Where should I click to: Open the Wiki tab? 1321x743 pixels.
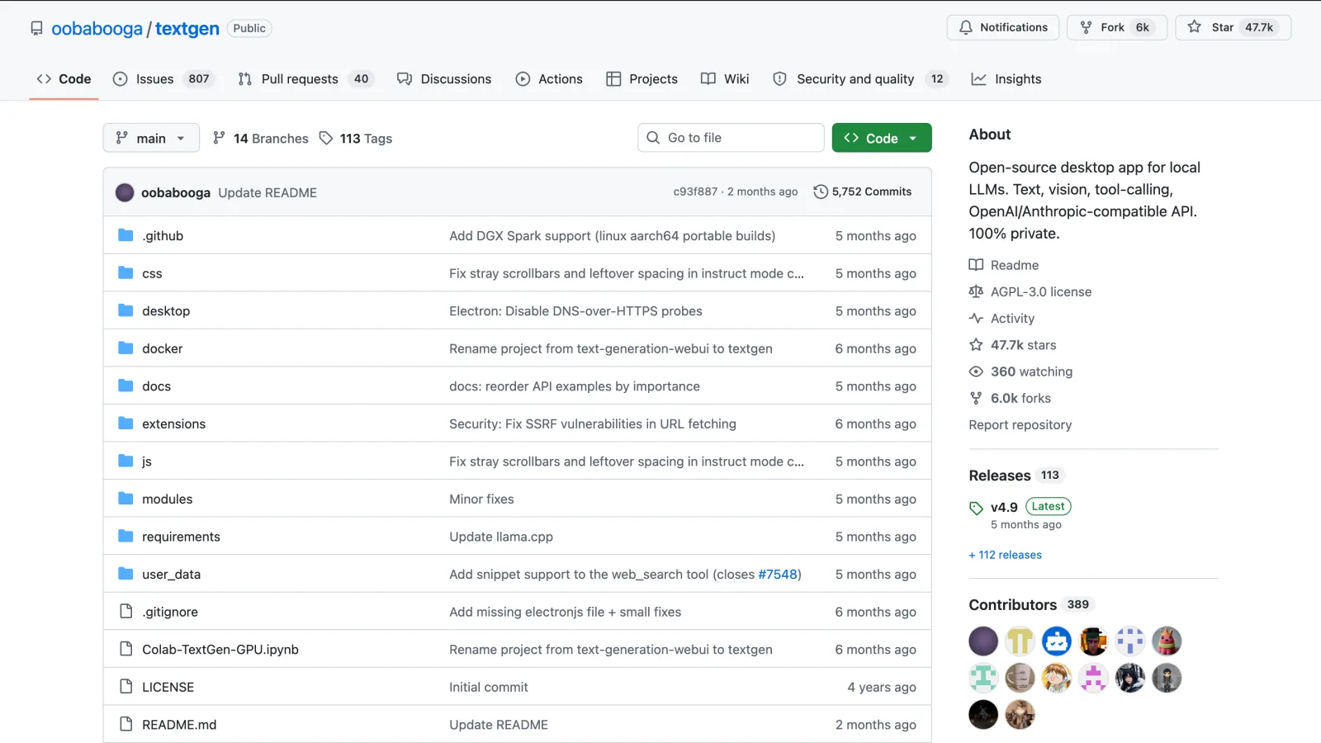725,79
